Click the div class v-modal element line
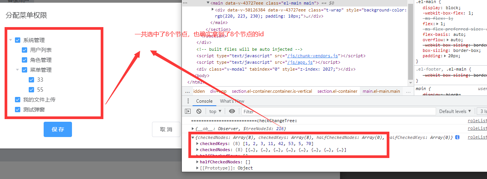The image size is (487, 179). (x=276, y=69)
